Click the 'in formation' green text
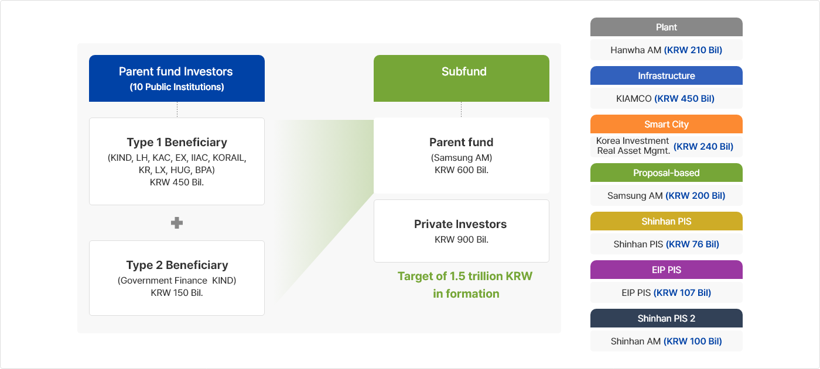This screenshot has height=369, width=820. point(466,294)
